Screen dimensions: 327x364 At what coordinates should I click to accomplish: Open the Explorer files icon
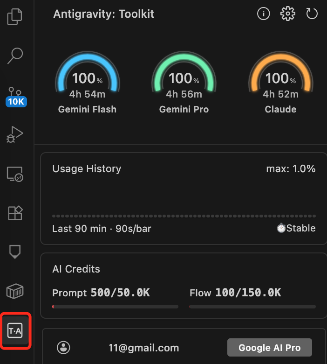click(x=15, y=17)
